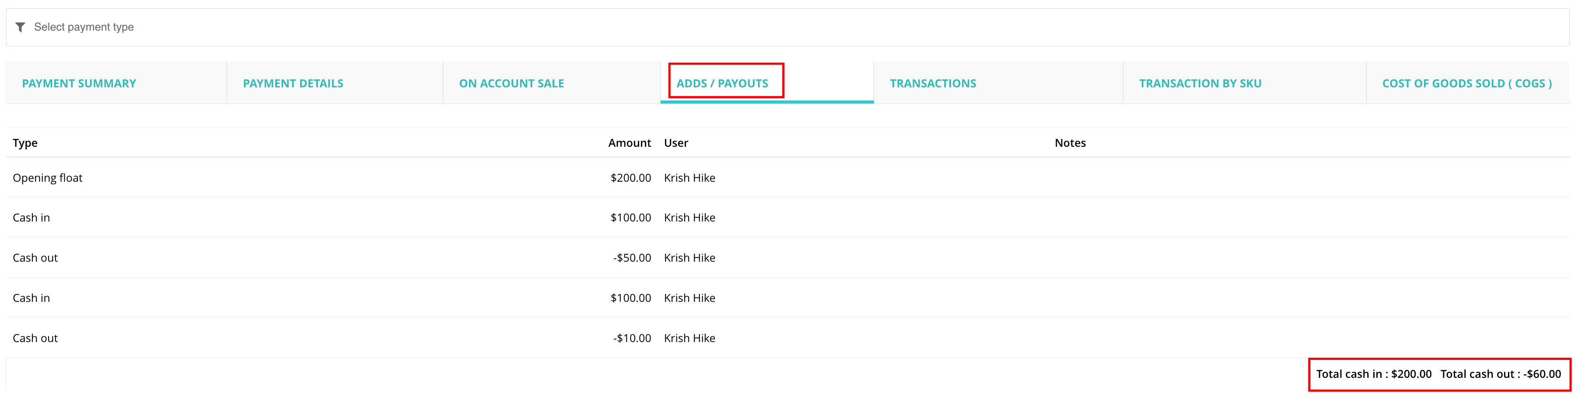This screenshot has width=1585, height=408.
Task: Go to the Transactions tab
Action: click(x=933, y=83)
